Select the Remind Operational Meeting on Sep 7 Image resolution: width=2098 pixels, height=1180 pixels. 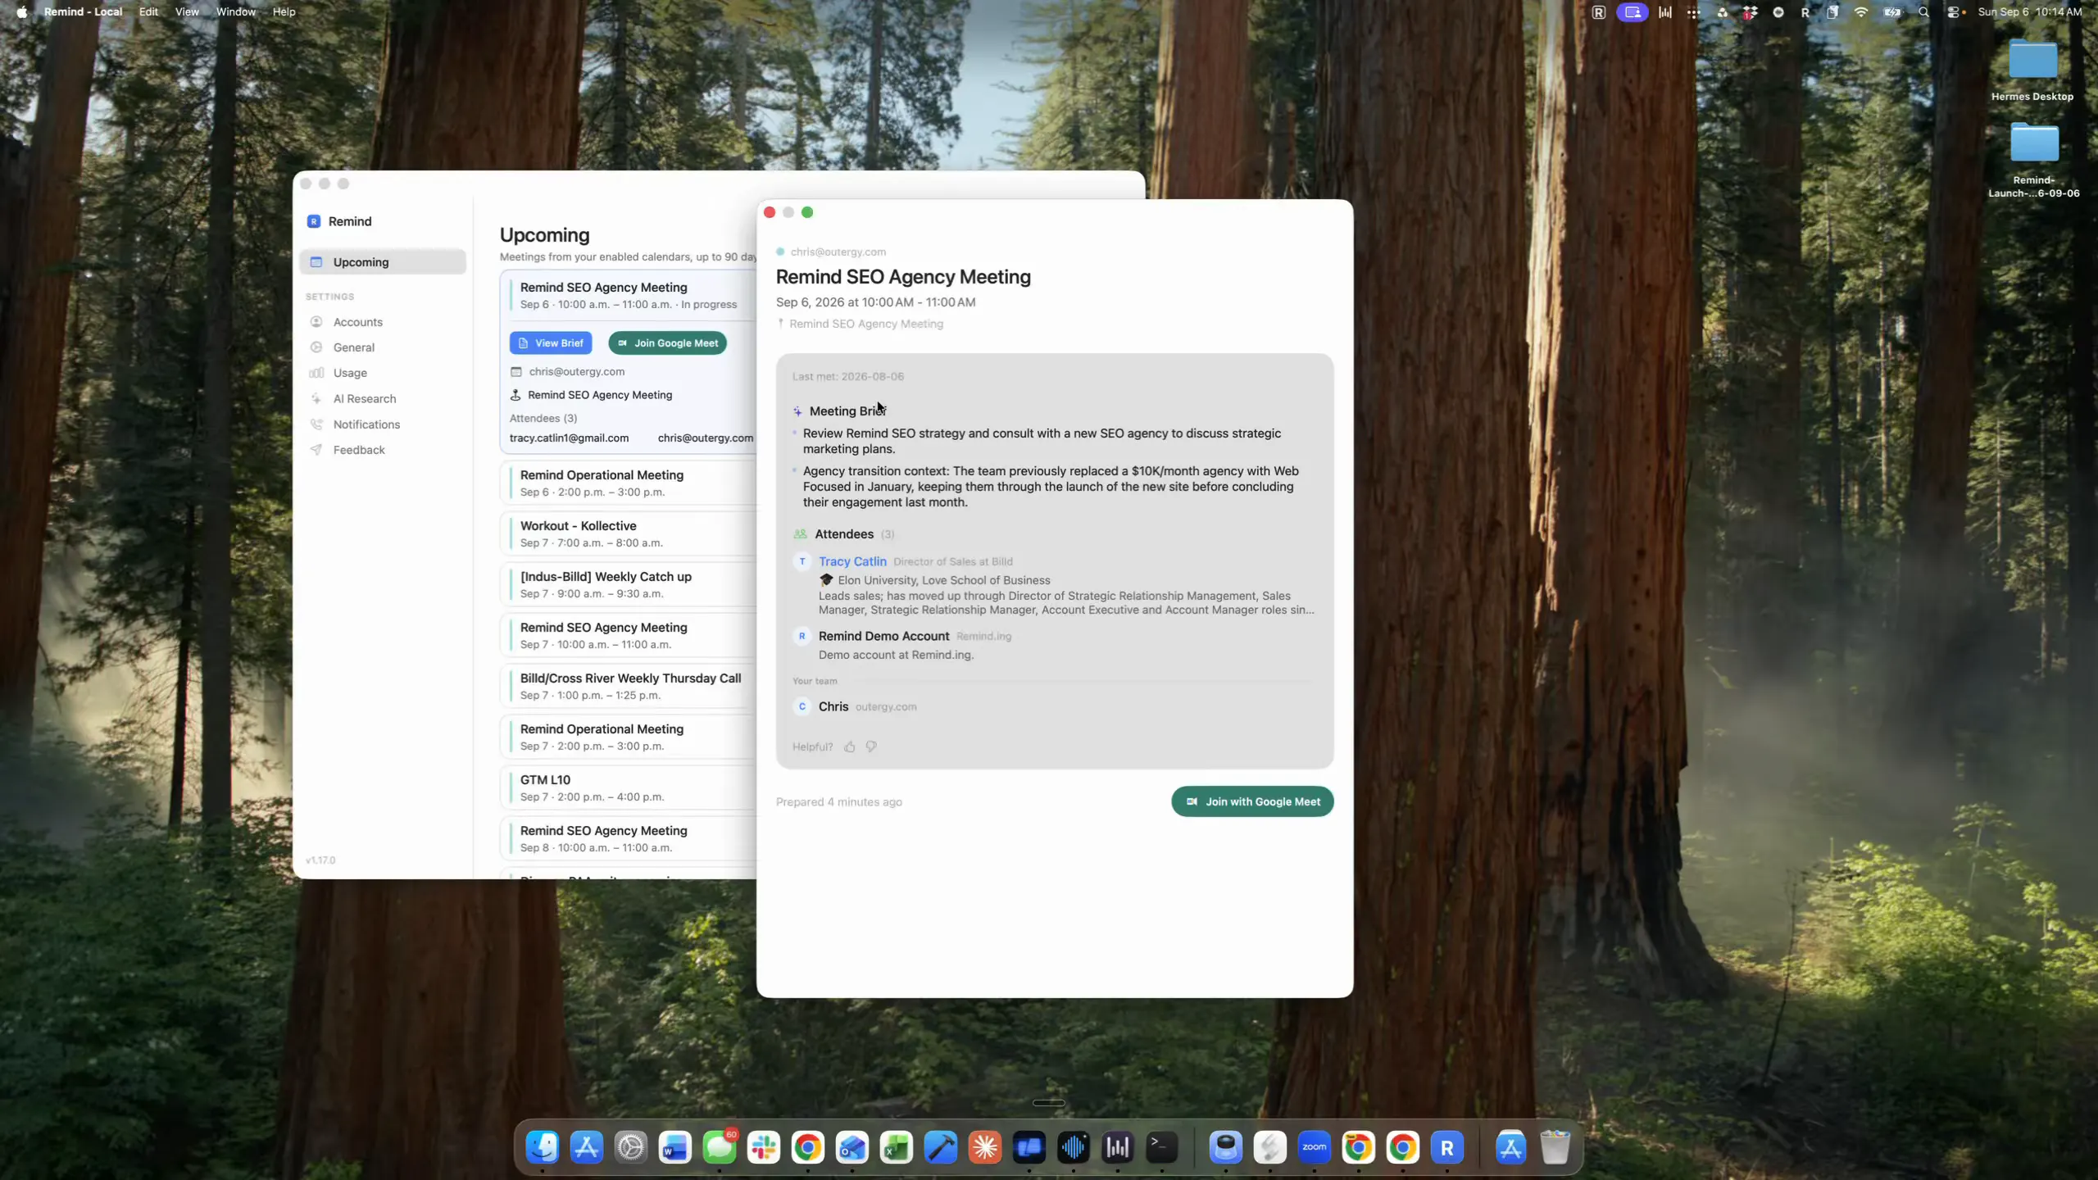tap(629, 737)
